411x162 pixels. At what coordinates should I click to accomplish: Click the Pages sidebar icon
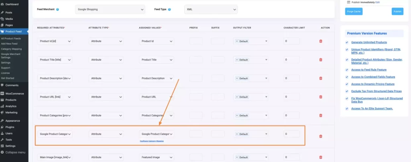click(x=2, y=25)
